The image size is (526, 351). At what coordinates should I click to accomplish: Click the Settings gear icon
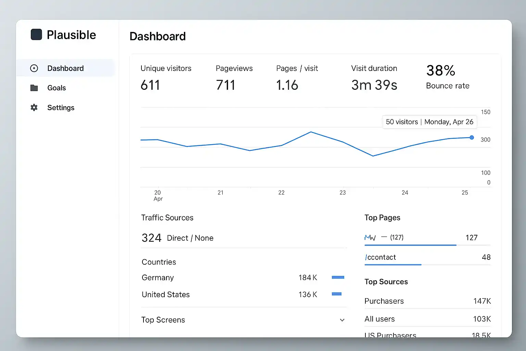pos(34,108)
